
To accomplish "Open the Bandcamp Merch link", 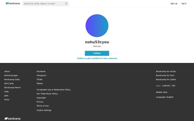I will tap(13, 87).
